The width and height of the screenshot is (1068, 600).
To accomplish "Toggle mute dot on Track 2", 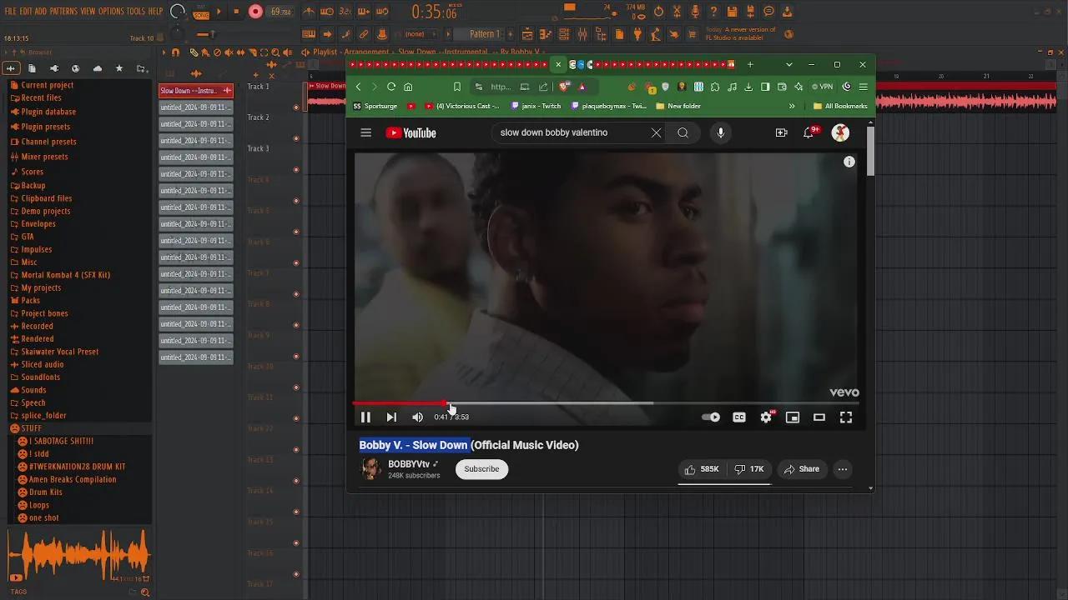I will [x=296, y=138].
